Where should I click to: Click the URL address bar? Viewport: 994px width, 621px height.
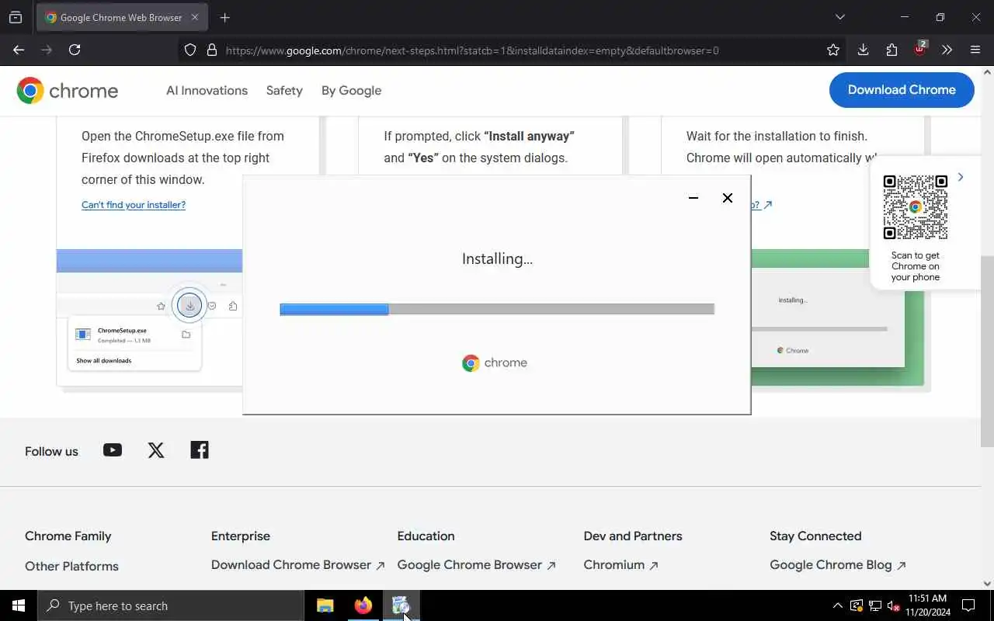click(x=513, y=50)
